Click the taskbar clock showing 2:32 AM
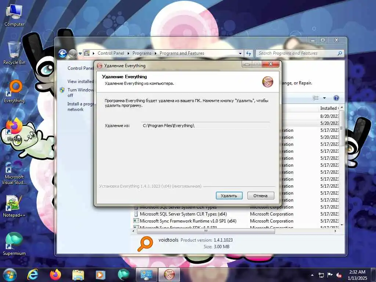 357,275
